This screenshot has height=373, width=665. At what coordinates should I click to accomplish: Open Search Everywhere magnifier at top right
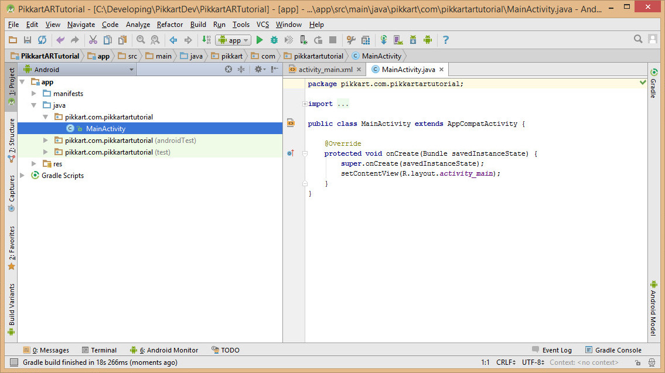click(638, 39)
